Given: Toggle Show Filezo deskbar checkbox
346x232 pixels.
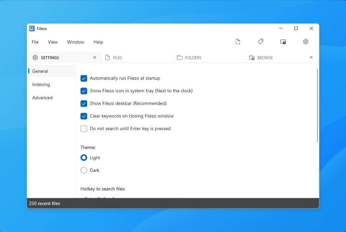Looking at the screenshot, I should (84, 103).
